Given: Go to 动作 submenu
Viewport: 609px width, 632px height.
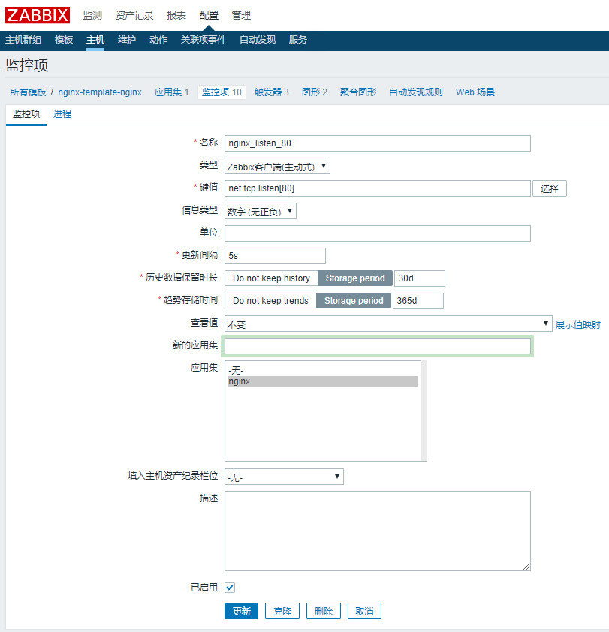Looking at the screenshot, I should click(158, 40).
